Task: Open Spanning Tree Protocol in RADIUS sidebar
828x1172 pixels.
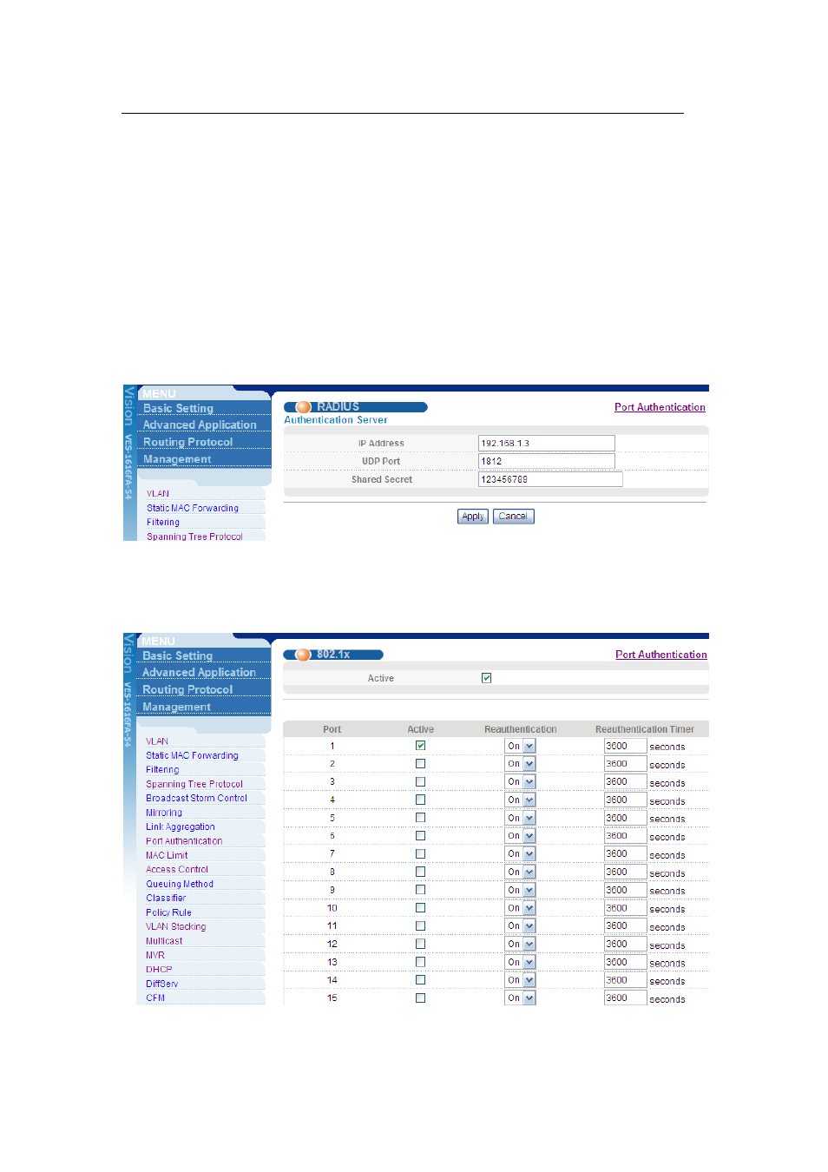Action: [x=194, y=537]
